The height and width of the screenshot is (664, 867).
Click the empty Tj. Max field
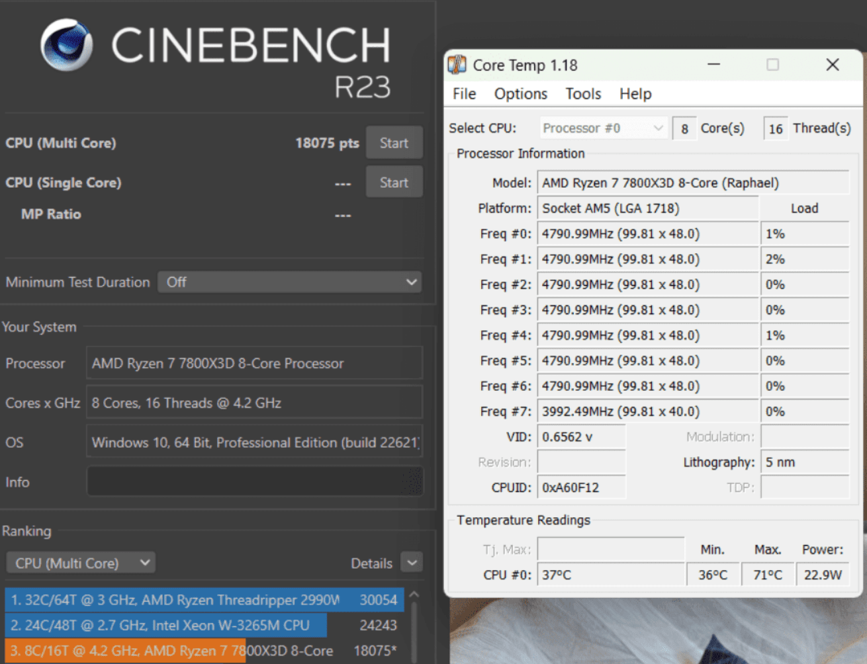pos(611,549)
